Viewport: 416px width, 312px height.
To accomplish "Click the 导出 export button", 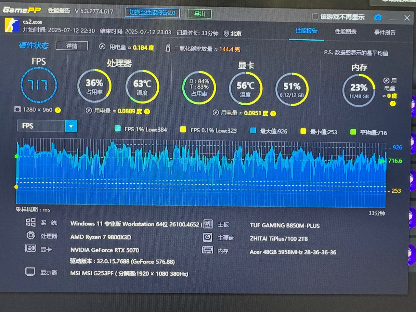I will point(200,14).
